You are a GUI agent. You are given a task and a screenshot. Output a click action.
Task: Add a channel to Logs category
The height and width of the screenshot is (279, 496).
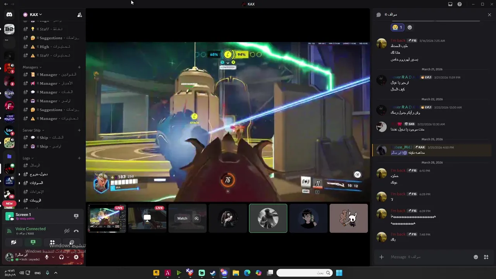click(79, 158)
